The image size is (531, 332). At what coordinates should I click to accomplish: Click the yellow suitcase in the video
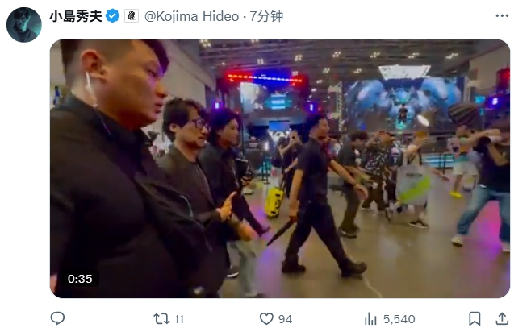coord(274,201)
